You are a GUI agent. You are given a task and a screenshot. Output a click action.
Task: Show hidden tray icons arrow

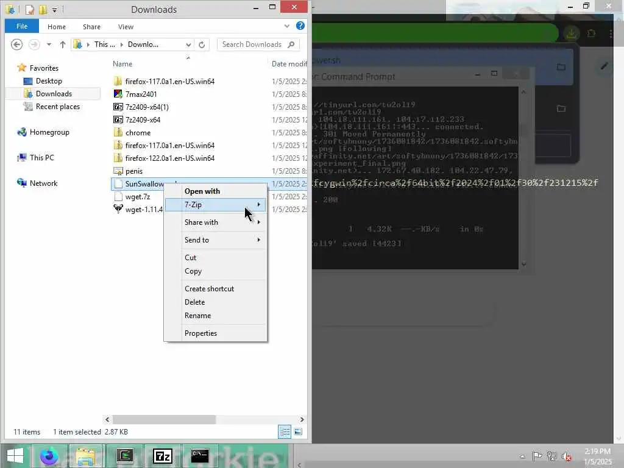pos(522,456)
